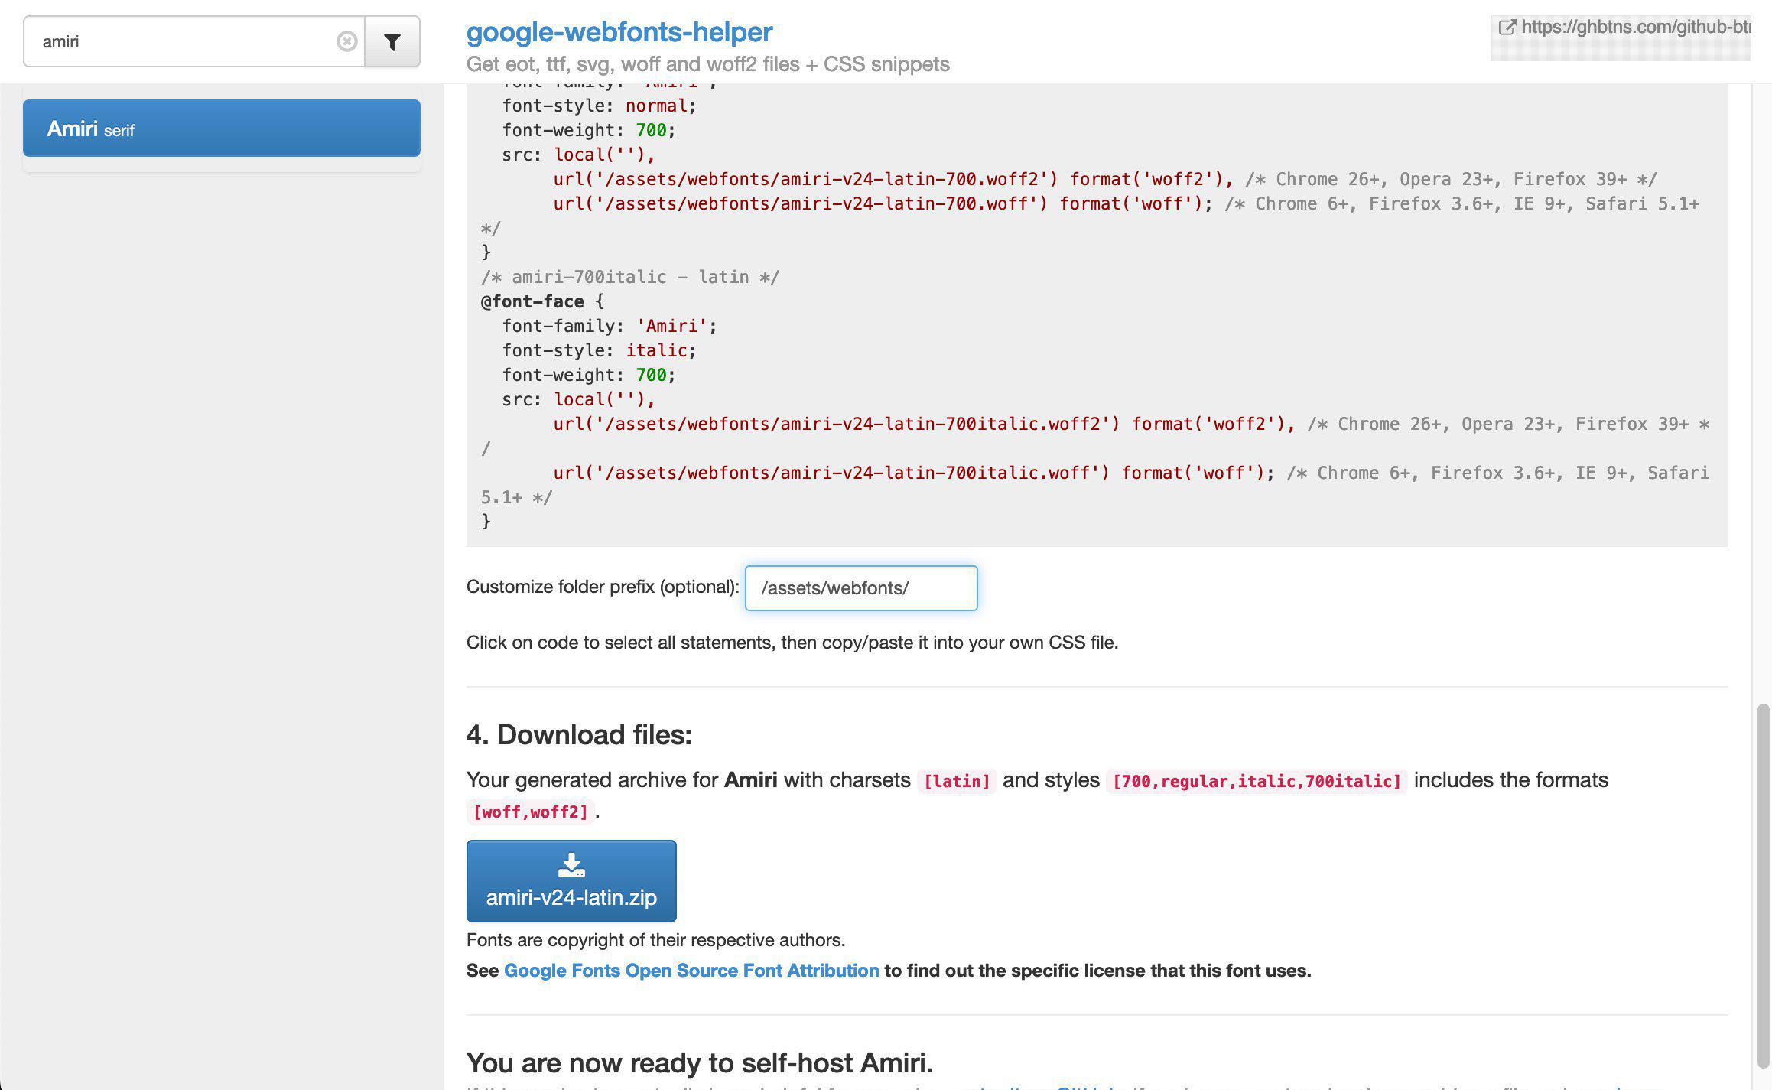Open the google-webfonts-helper title link

(619, 31)
